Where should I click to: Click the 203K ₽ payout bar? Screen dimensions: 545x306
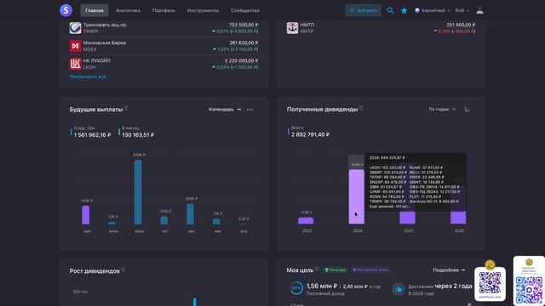tap(190, 213)
